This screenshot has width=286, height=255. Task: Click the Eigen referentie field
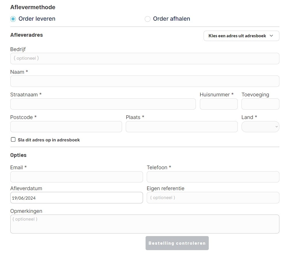tap(213, 198)
